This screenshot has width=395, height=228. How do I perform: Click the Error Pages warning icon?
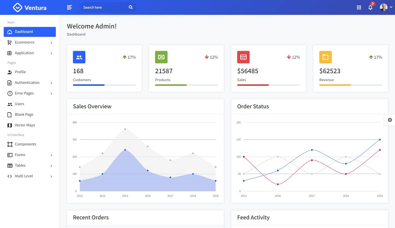[x=9, y=93]
